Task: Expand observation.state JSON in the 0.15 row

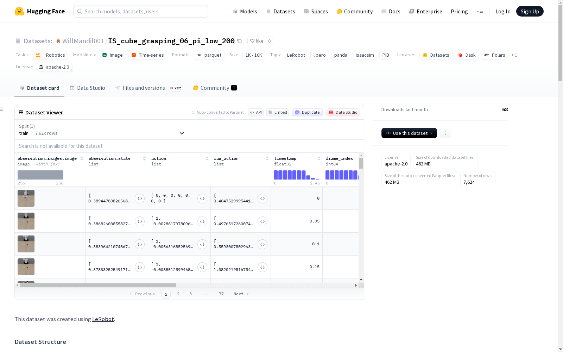Action: pyautogui.click(x=140, y=267)
